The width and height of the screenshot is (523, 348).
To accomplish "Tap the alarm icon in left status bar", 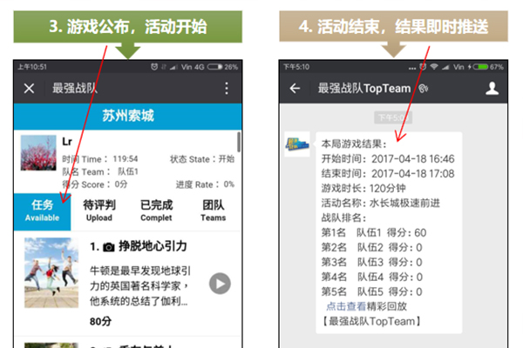I will pyautogui.click(x=153, y=67).
